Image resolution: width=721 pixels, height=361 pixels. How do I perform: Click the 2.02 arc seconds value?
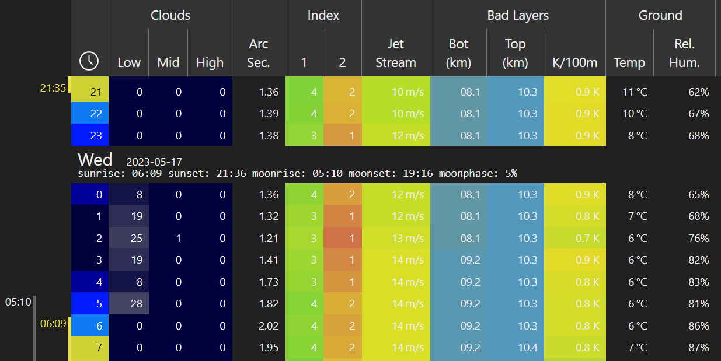(x=259, y=326)
